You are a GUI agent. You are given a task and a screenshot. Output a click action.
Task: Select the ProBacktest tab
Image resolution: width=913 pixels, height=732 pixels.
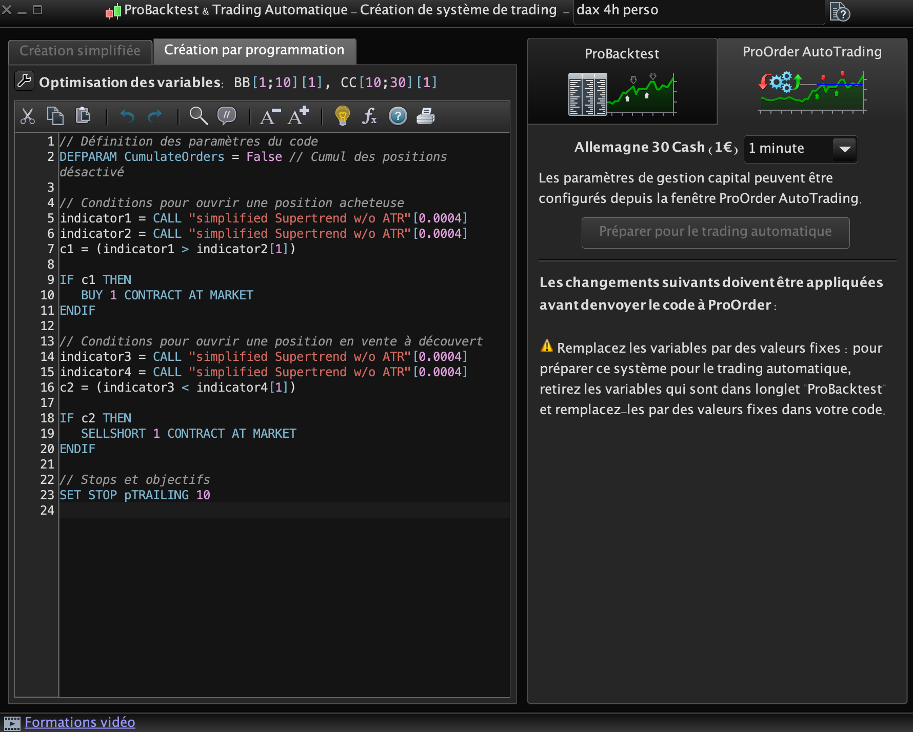tap(622, 80)
